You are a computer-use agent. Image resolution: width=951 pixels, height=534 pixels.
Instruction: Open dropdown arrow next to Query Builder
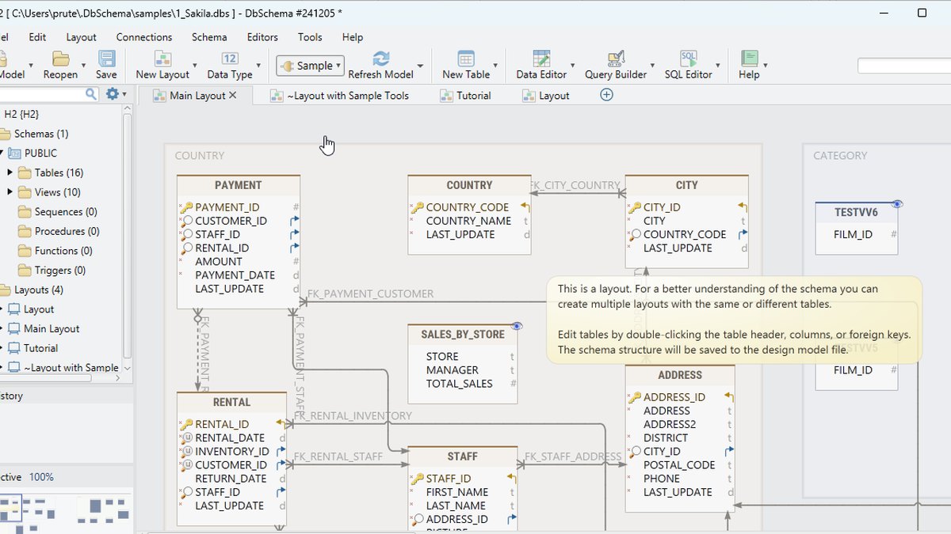(653, 66)
